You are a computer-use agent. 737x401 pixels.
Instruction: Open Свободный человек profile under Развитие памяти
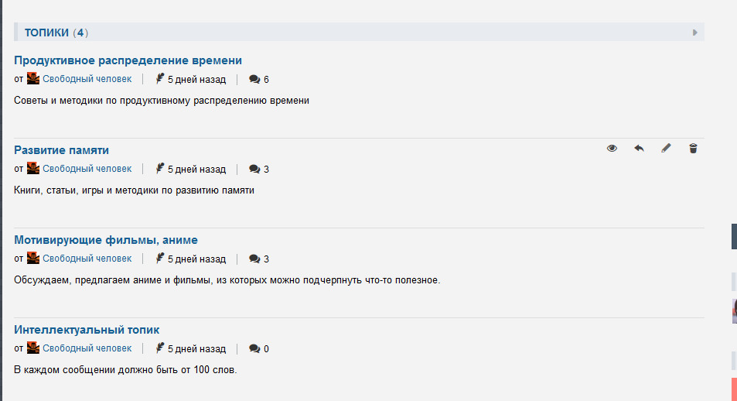click(x=87, y=169)
